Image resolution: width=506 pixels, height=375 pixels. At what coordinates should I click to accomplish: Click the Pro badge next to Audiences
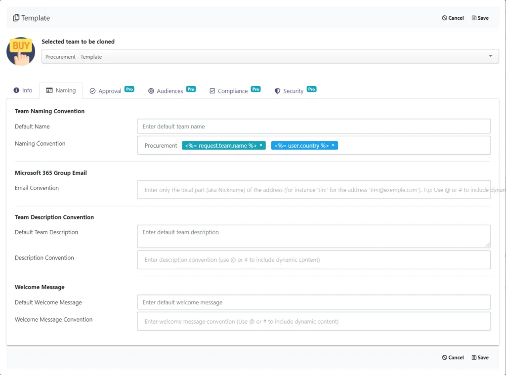[x=191, y=89]
